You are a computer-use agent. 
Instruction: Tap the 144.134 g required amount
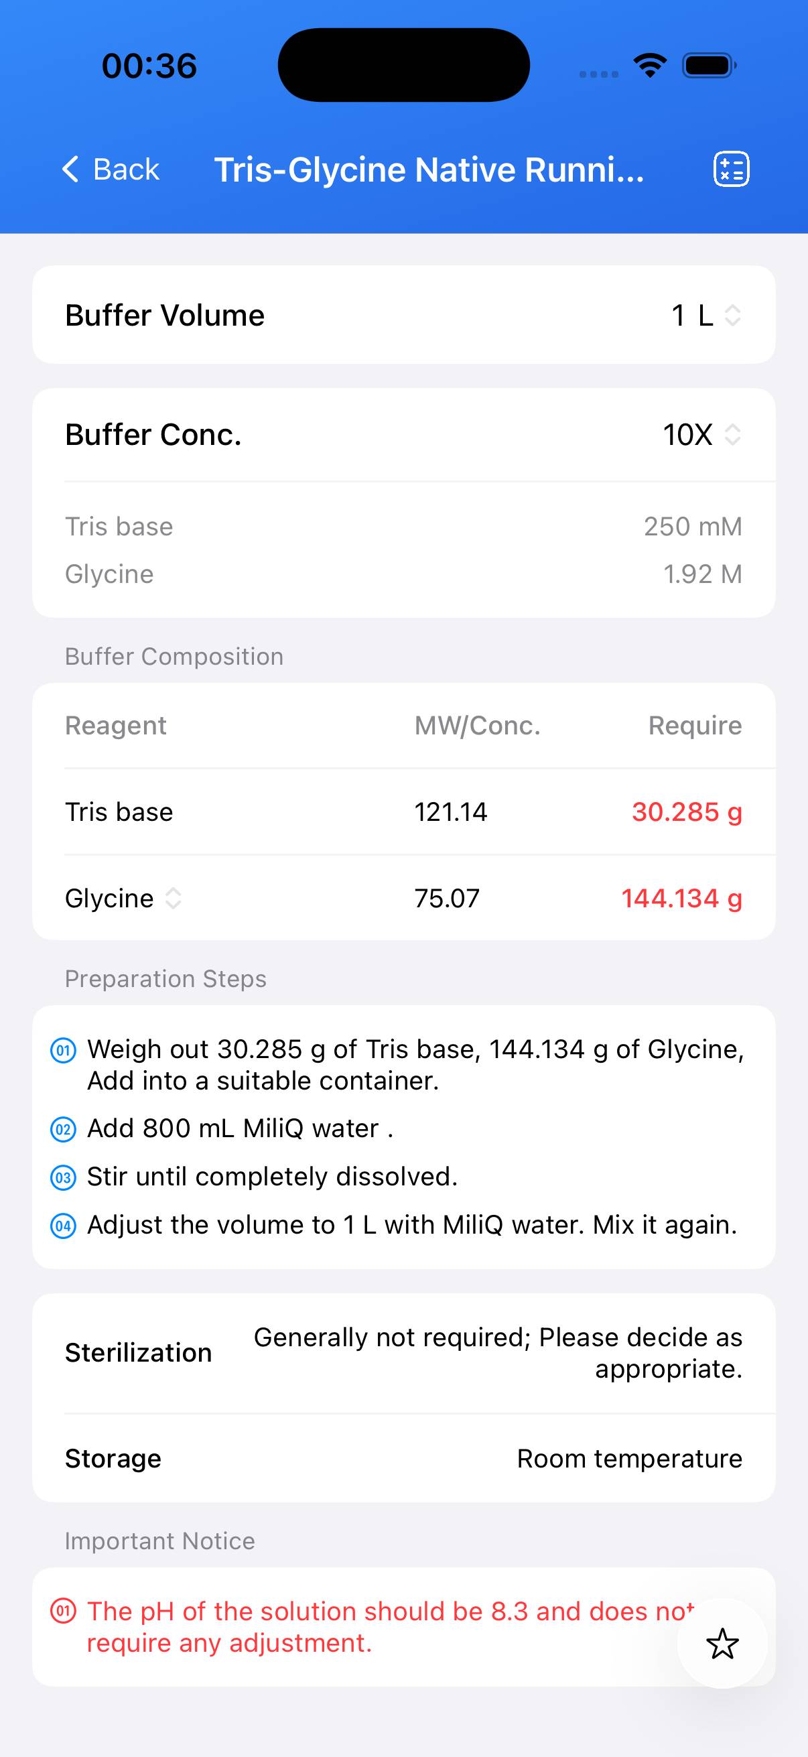coord(681,899)
